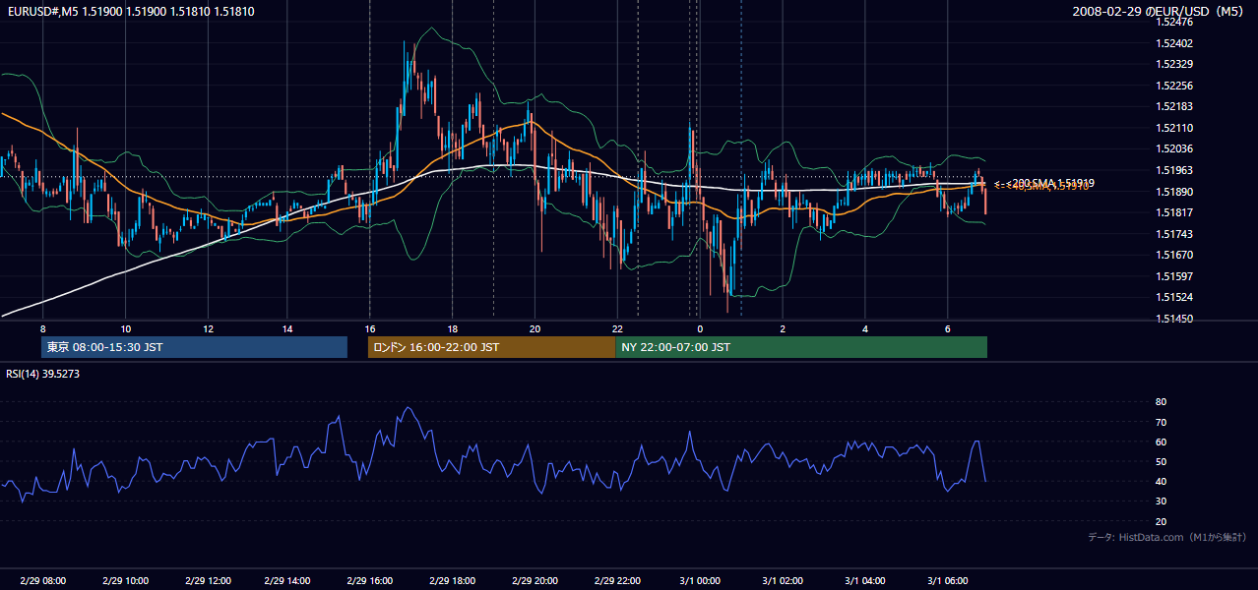Screen dimensions: 1258x590
Task: Click hour 10 on the upper time axis
Action: point(125,328)
